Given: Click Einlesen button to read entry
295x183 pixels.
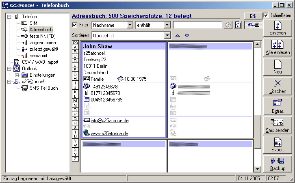Looking at the screenshot, I should coord(278,28).
